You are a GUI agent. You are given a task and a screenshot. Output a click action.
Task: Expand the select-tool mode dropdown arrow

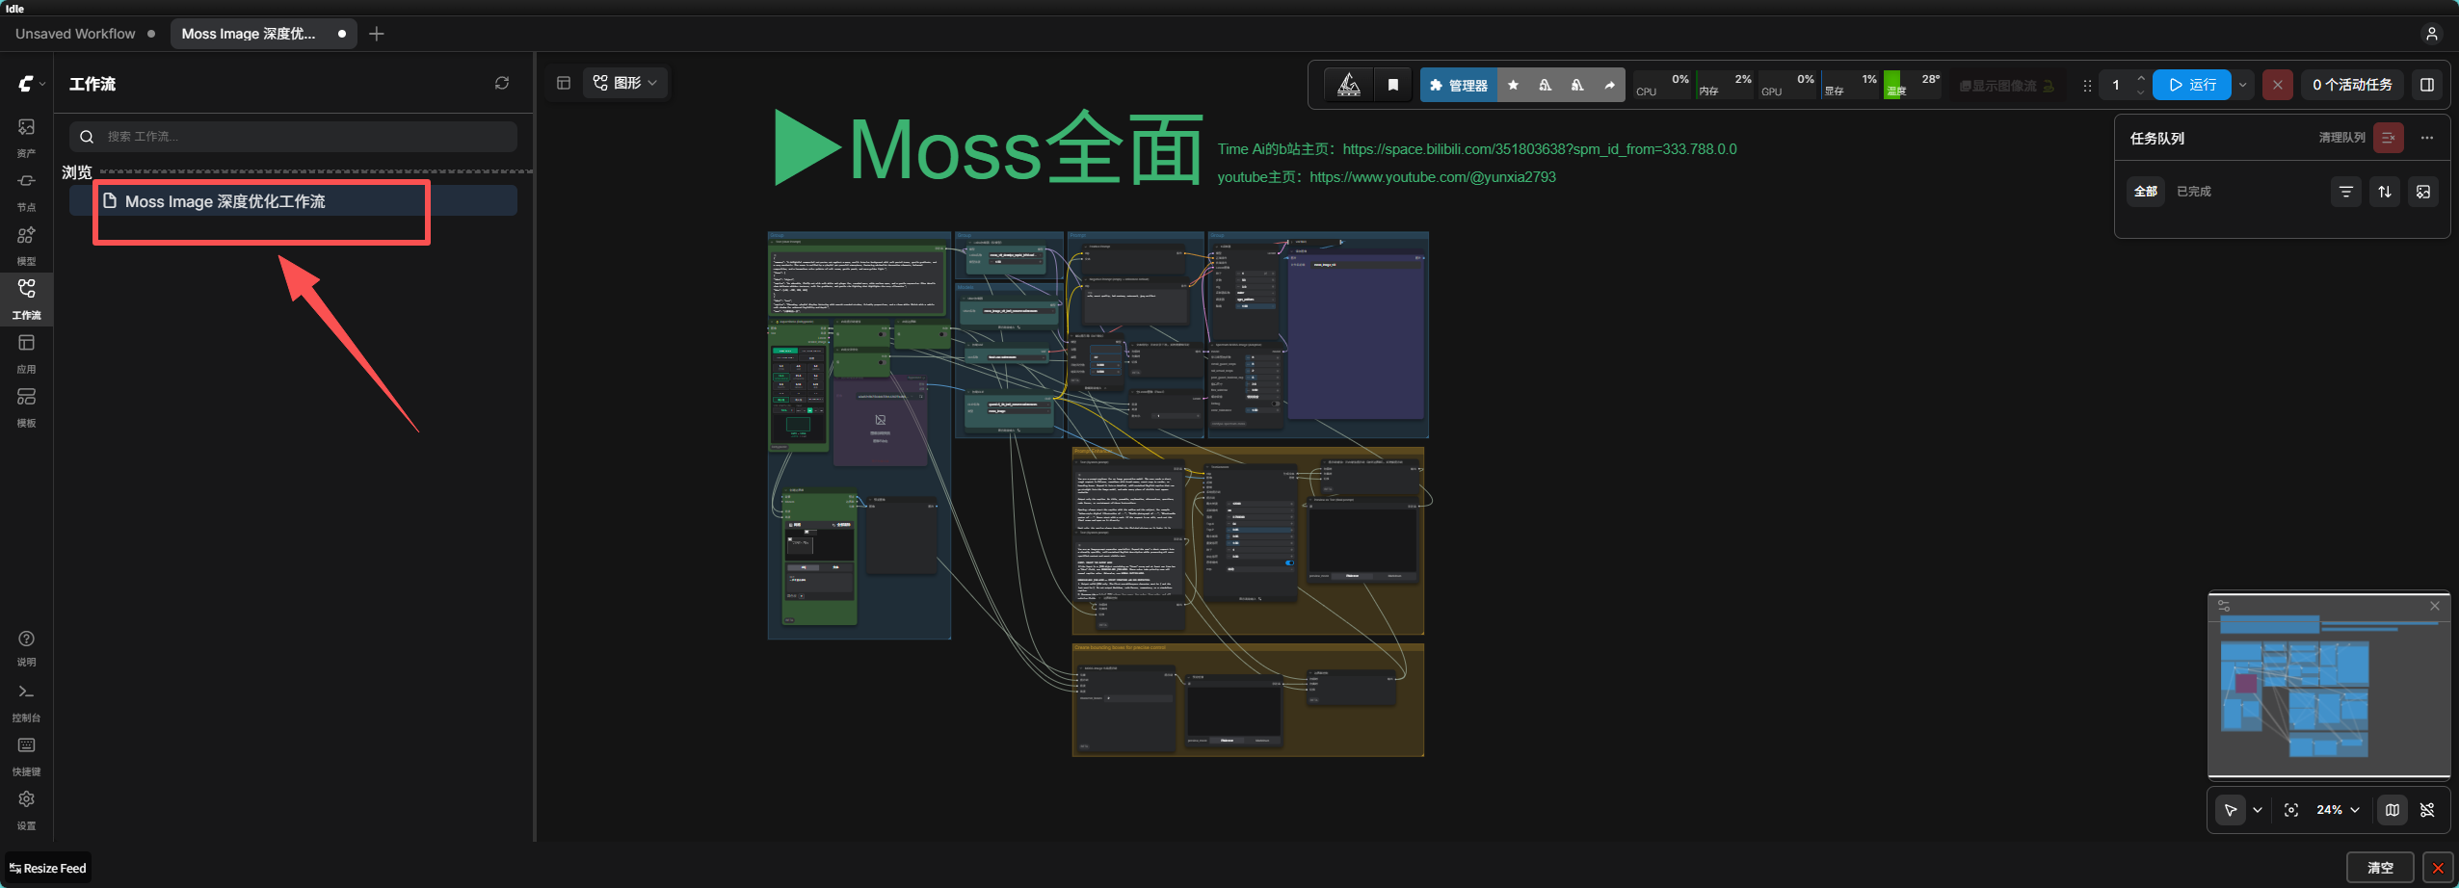coord(2258,810)
